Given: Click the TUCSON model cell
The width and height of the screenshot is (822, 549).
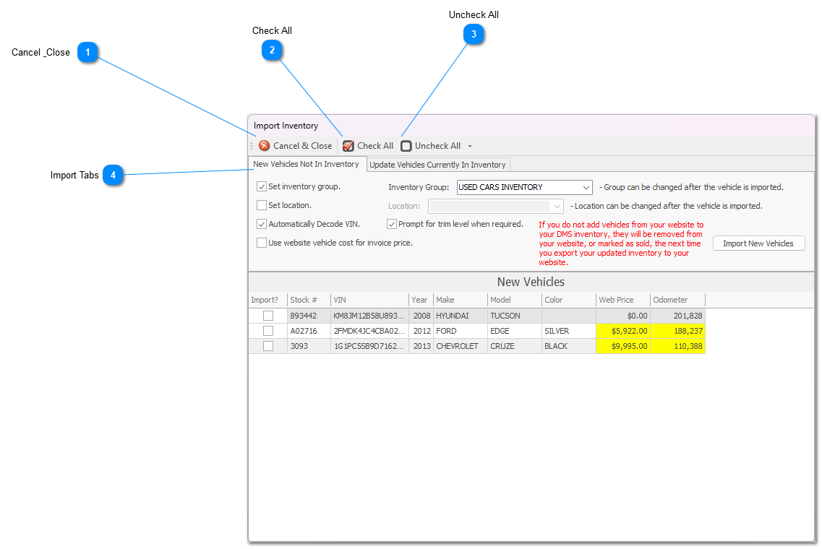Looking at the screenshot, I should pyautogui.click(x=514, y=316).
